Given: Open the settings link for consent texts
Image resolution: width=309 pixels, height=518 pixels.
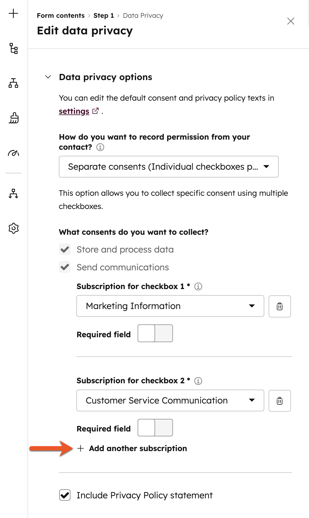Looking at the screenshot, I should click(73, 111).
